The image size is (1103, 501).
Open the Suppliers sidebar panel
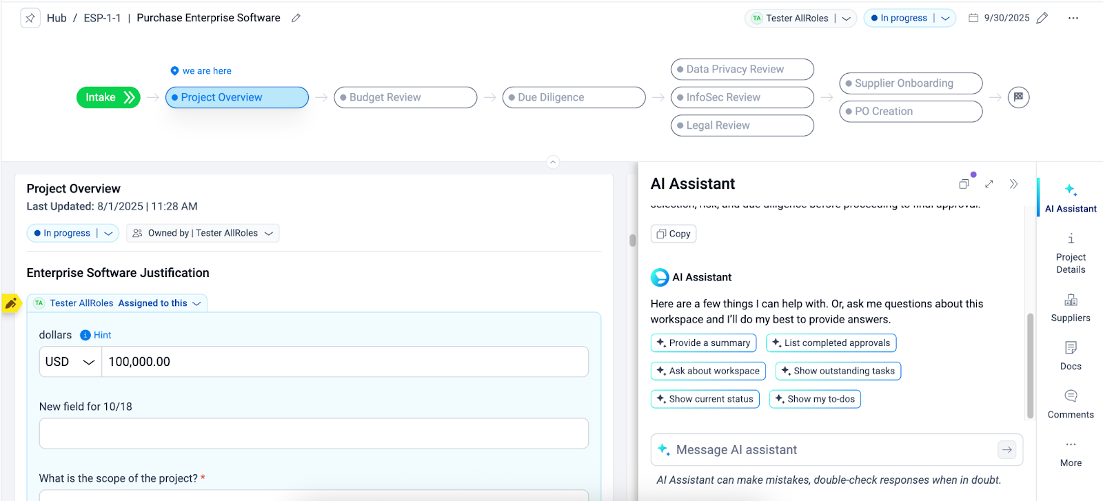[1070, 307]
